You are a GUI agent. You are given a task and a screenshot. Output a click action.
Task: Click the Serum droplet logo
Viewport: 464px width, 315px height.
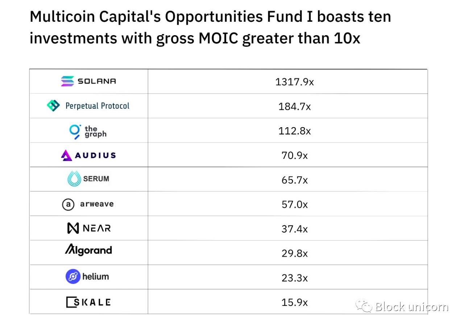click(x=74, y=179)
